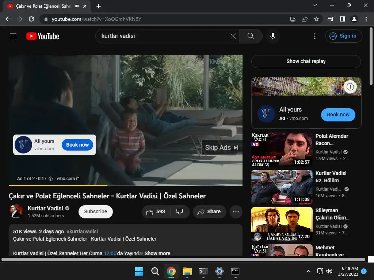The width and height of the screenshot is (374, 280).
Task: Click Kurtlar Vadisi channel name below title
Action: (45, 208)
